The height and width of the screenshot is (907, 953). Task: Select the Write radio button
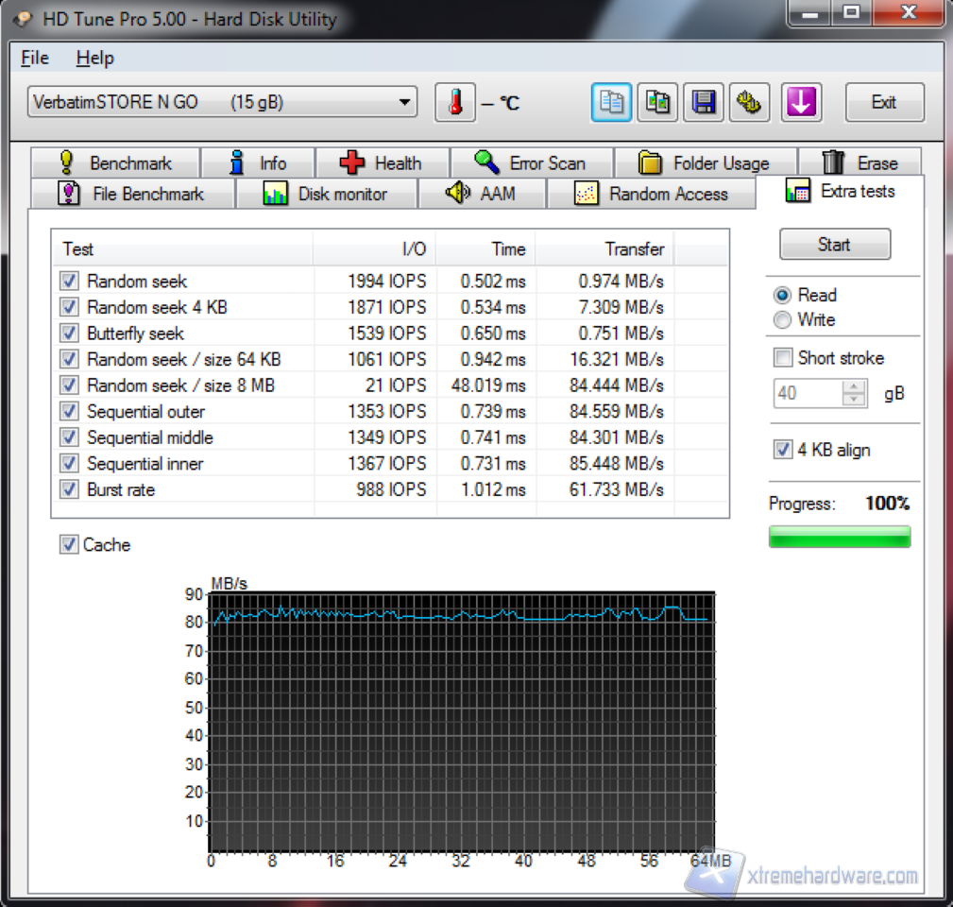[x=782, y=320]
